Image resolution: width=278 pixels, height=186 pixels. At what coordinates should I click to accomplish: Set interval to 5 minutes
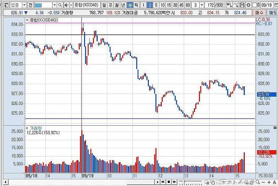156,5
